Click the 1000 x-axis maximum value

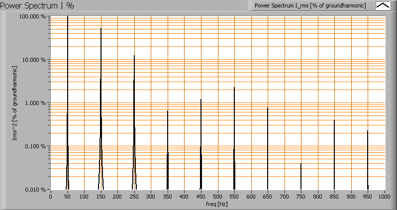385,197
